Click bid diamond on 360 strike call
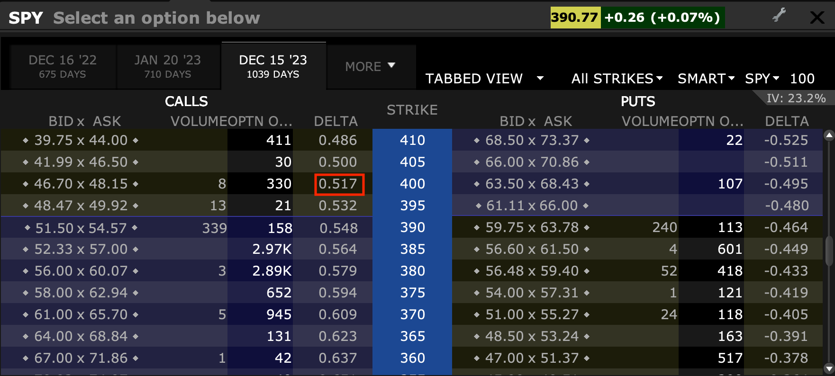 point(26,358)
